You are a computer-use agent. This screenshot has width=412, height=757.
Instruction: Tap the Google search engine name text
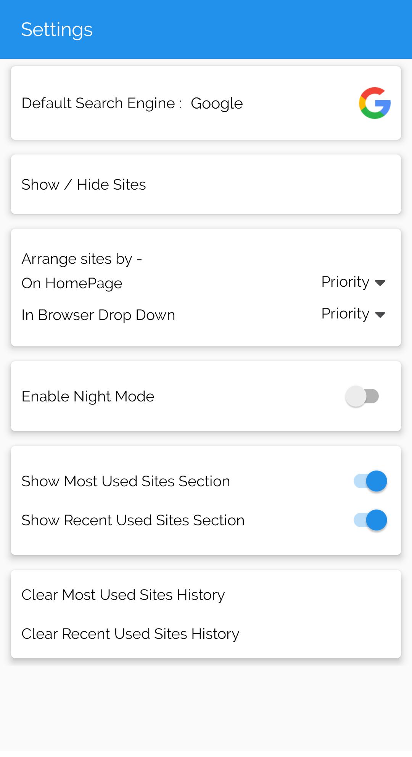point(217,103)
